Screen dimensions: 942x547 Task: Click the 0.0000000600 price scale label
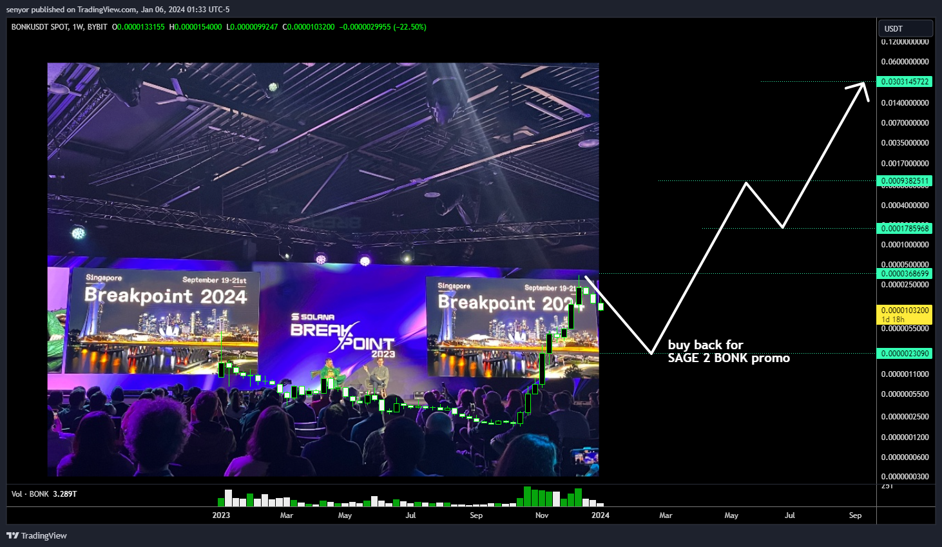click(905, 457)
